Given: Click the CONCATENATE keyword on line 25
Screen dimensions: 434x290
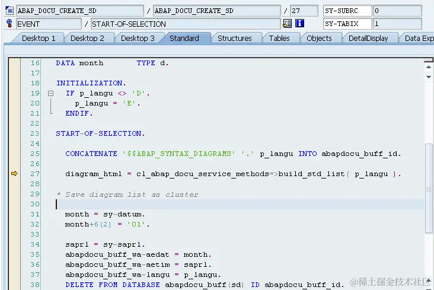Looking at the screenshot, I should pyautogui.click(x=91, y=154).
